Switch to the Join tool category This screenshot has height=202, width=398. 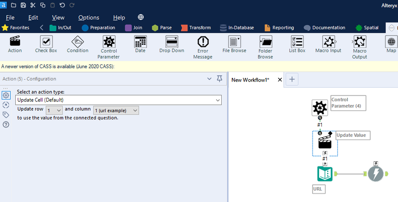click(x=134, y=28)
